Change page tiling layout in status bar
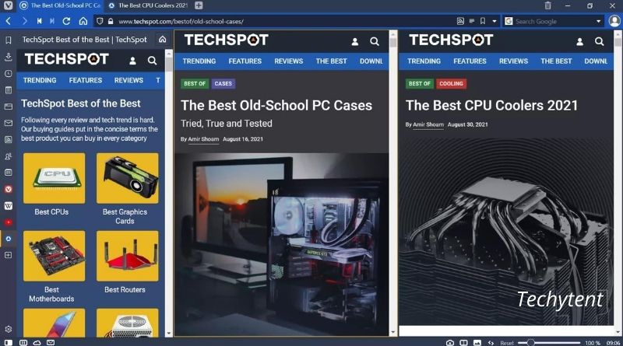623x346 pixels. (x=463, y=342)
